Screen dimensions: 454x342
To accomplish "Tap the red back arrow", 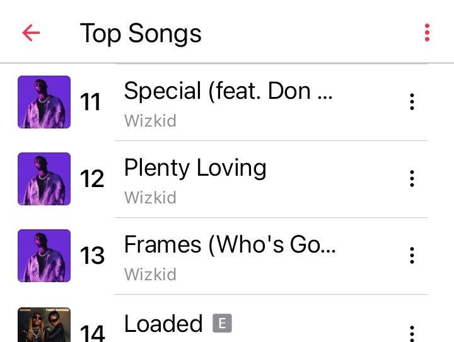I will (x=31, y=33).
